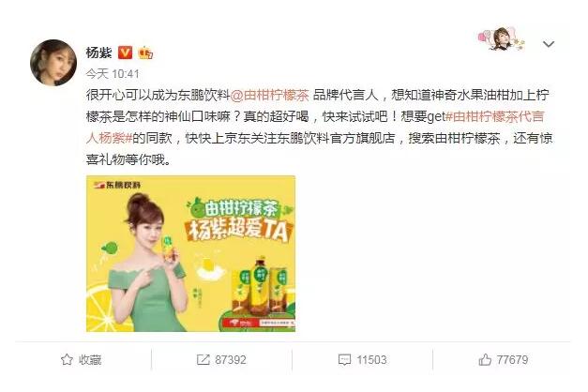
Task: Click the username 杨紫
Action: tap(99, 53)
